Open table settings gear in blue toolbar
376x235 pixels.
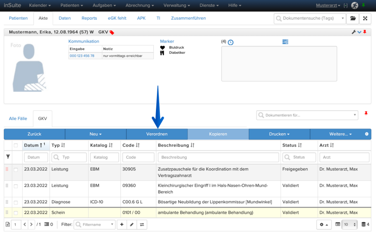pyautogui.click(x=366, y=134)
